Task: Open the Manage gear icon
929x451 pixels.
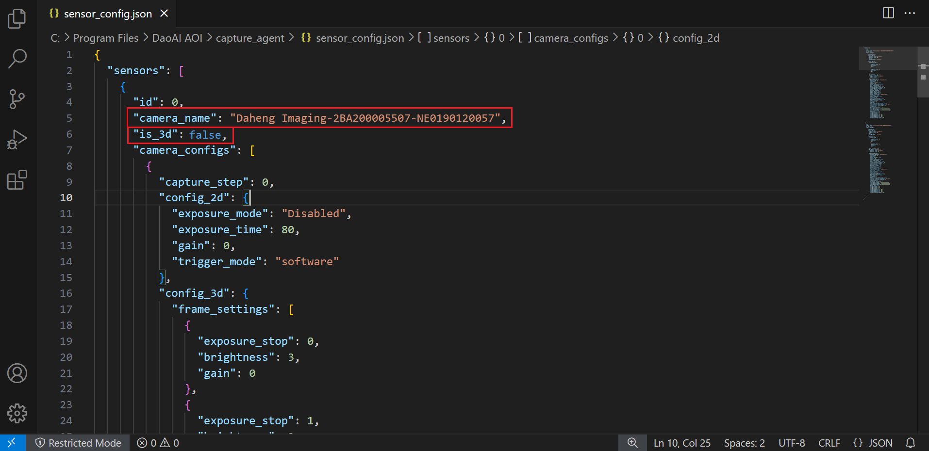Action: coord(17,413)
